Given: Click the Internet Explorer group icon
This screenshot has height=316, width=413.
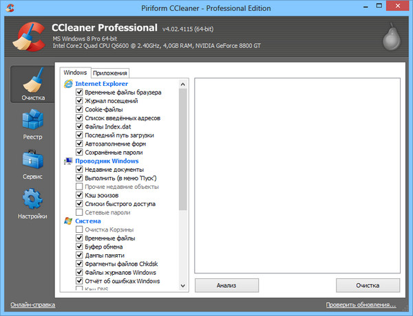Looking at the screenshot, I should tap(68, 84).
